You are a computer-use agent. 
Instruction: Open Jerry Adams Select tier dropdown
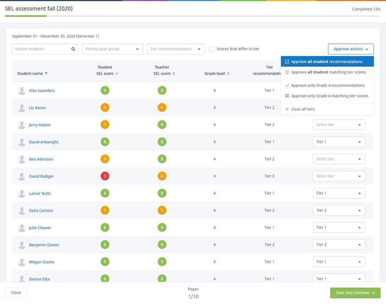click(339, 125)
